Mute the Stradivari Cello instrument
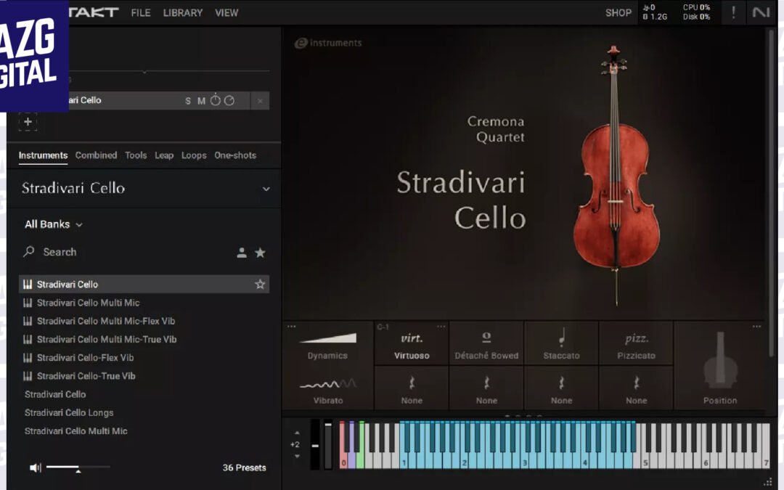This screenshot has width=784, height=490. coord(201,100)
